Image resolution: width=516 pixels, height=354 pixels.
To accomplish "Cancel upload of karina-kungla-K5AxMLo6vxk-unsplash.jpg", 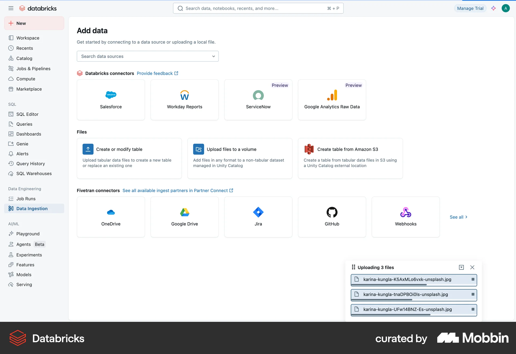I will [x=473, y=279].
